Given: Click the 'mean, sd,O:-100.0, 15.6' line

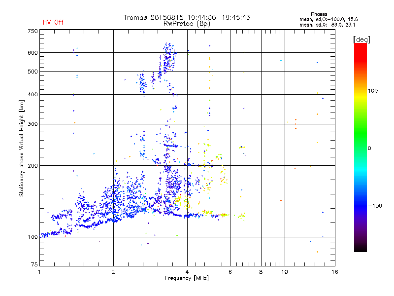Looking at the screenshot, I should click(328, 19).
